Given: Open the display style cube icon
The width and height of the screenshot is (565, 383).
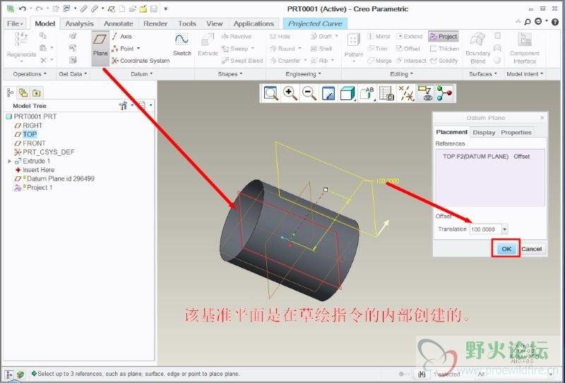Looking at the screenshot, I should (347, 93).
